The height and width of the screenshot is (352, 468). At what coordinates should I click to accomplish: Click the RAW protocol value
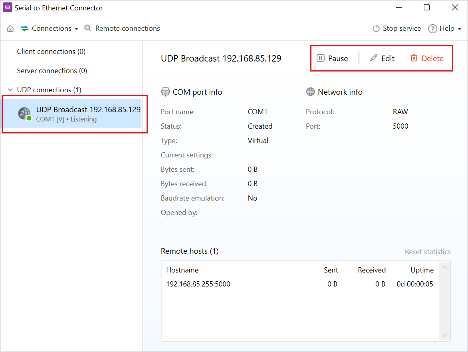[400, 112]
